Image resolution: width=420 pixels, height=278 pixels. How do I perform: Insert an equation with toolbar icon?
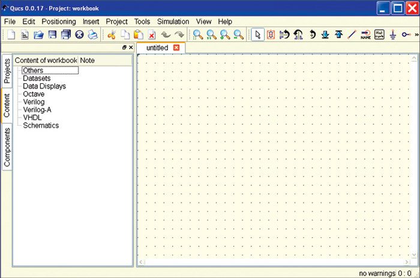click(379, 35)
